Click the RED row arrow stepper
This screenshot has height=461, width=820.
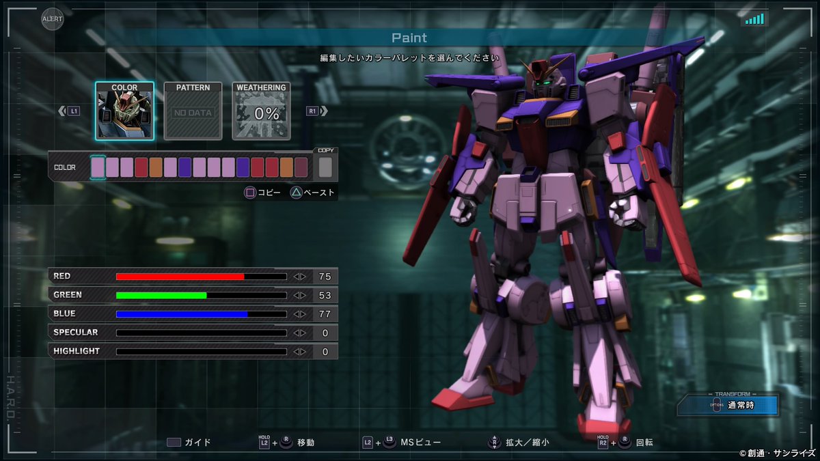[300, 277]
